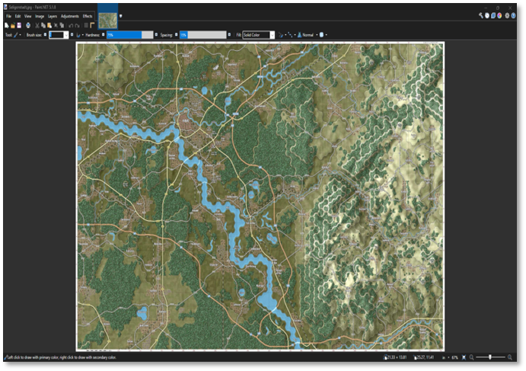The height and width of the screenshot is (371, 526).
Task: Click the Save icon in the toolbar
Action: [x=19, y=25]
